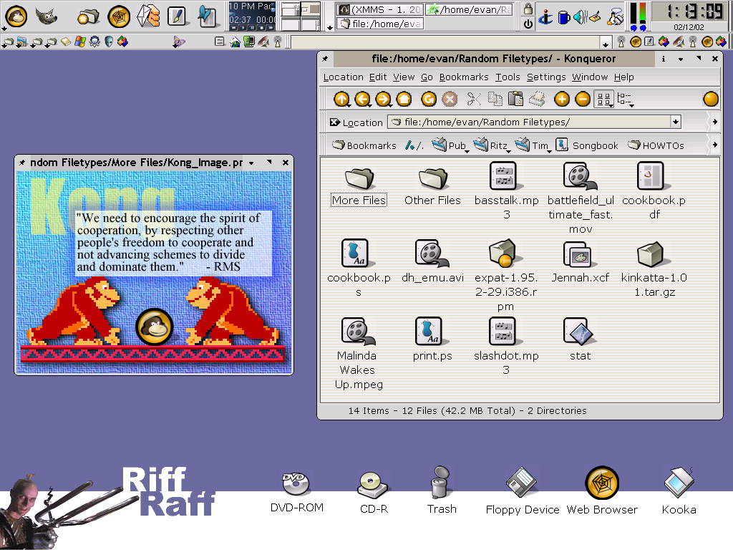Adjust the right green mixer volume bar
Image resolution: width=733 pixels, height=550 pixels.
coord(643,13)
